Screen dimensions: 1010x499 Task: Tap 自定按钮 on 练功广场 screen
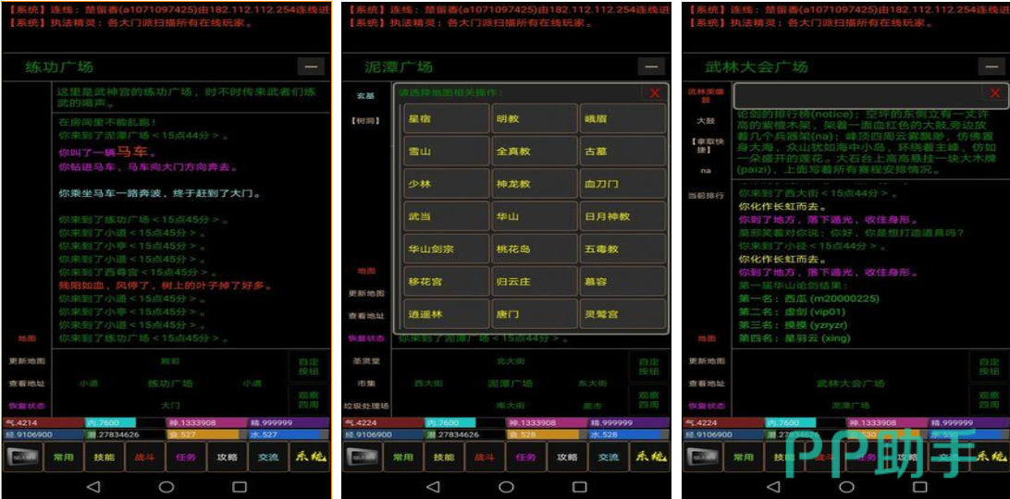(308, 365)
